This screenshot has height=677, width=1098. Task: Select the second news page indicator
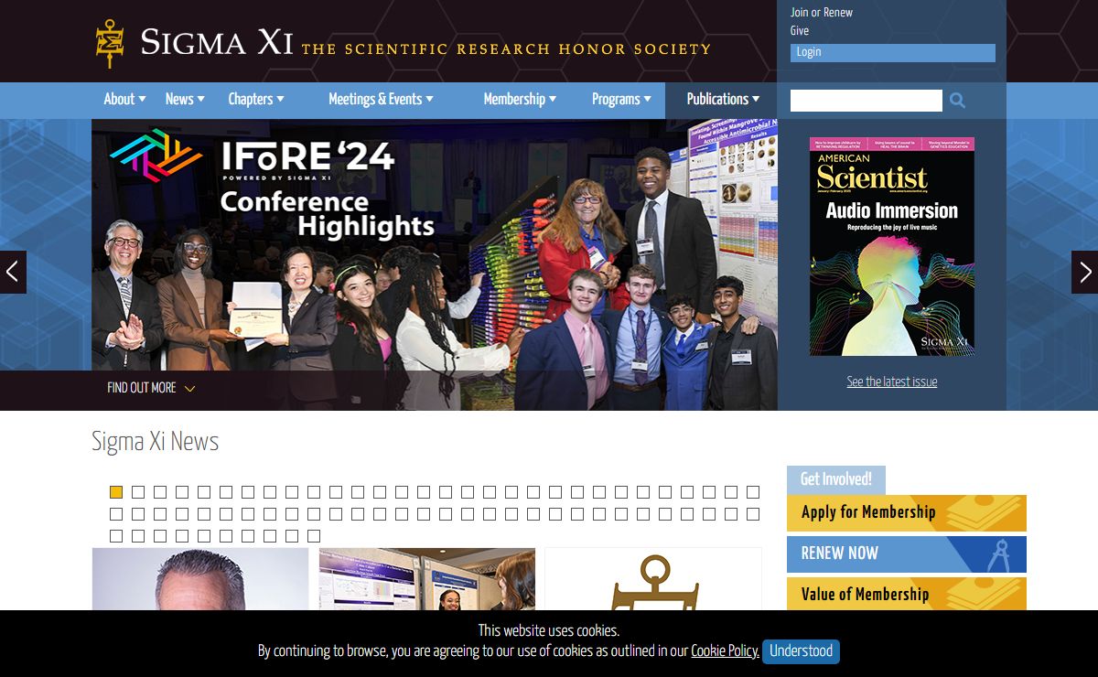tap(138, 492)
